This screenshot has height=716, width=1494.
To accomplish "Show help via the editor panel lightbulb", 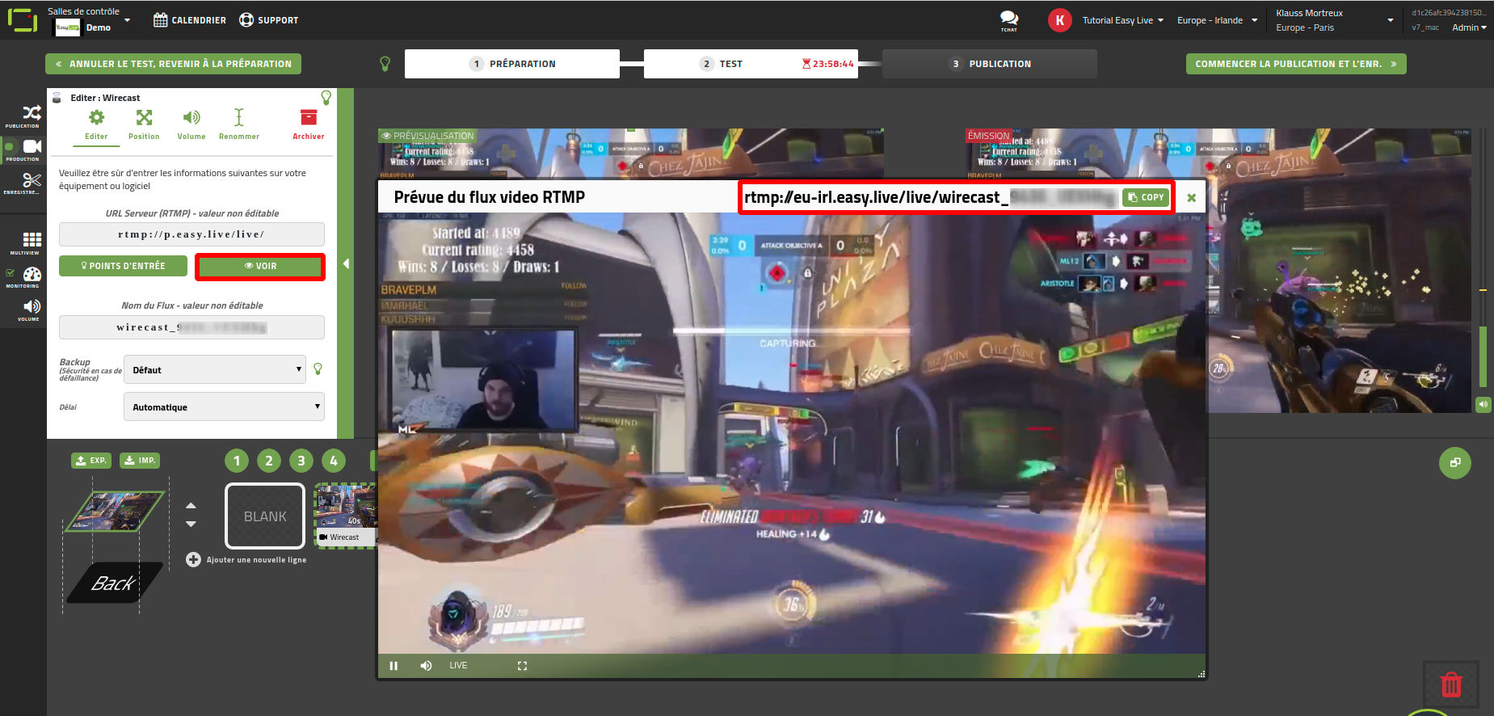I will pyautogui.click(x=326, y=98).
